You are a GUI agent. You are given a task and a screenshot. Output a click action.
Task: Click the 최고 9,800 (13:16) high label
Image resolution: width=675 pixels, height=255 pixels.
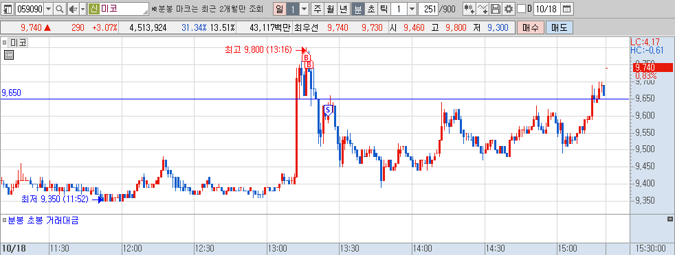tap(258, 50)
